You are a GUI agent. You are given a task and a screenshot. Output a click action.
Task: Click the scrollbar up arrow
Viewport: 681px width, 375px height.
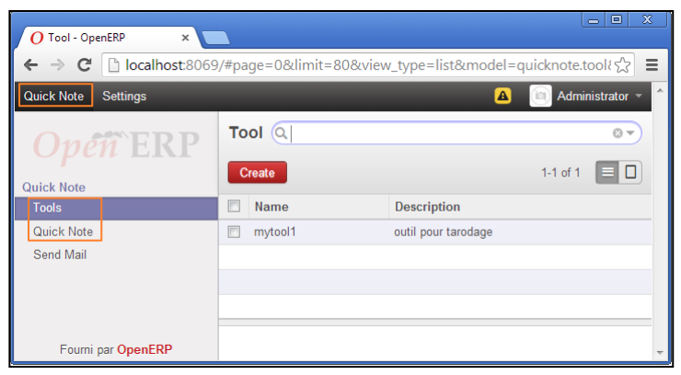click(x=660, y=91)
